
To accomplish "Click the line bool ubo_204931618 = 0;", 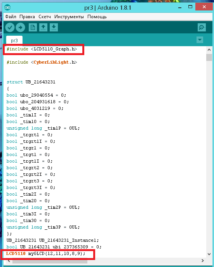I will pyautogui.click(x=38, y=102).
